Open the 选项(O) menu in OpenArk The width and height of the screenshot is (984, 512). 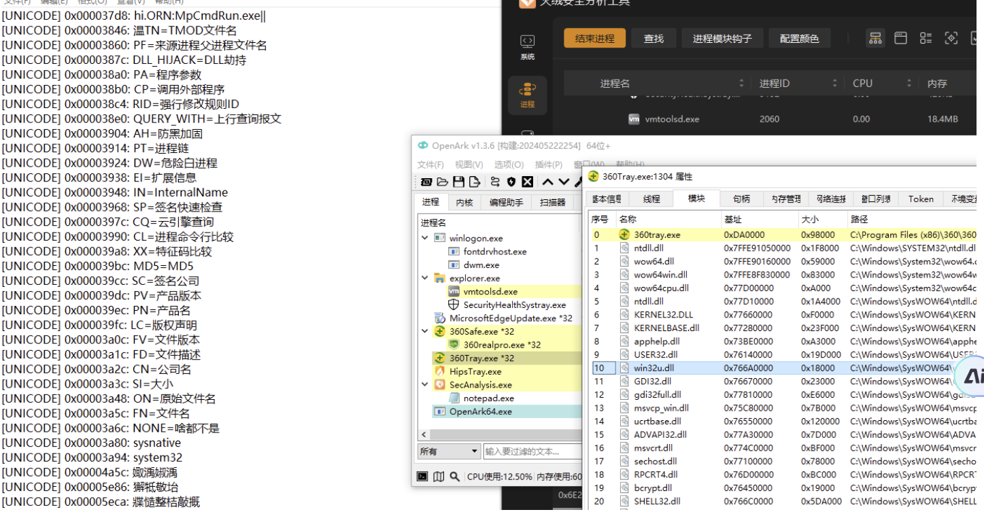(509, 165)
